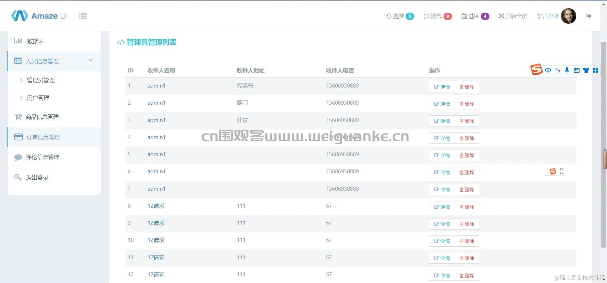Click the sign-out arrow icon
The image size is (607, 283).
click(x=588, y=16)
